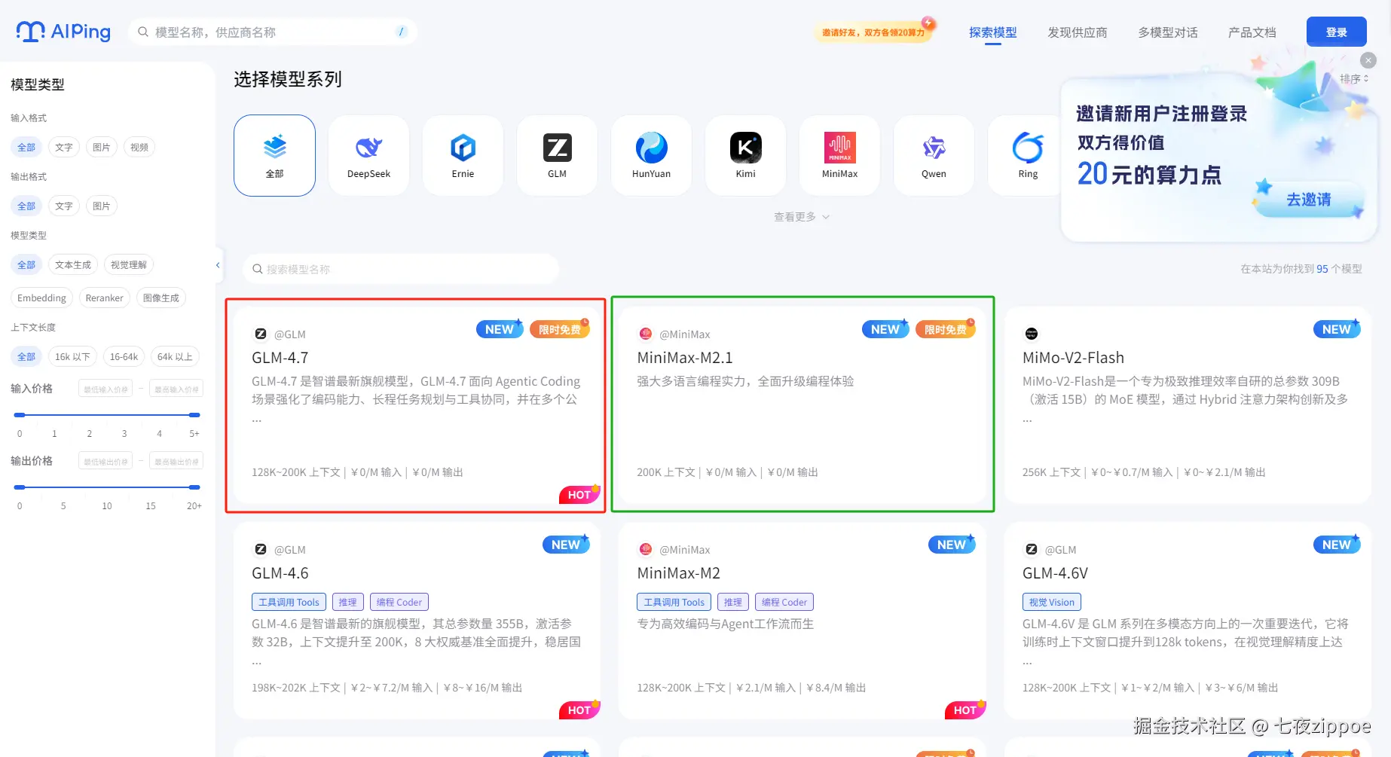This screenshot has height=757, width=1391.
Task: Click the MiniMax logo on MiniMax-M2.1 card
Action: pyautogui.click(x=646, y=334)
